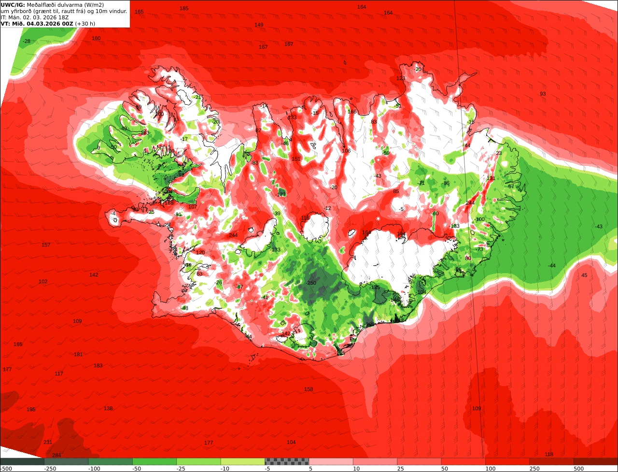618x472 pixels.
Task: Click the '51' flux value
Action: 398,106
